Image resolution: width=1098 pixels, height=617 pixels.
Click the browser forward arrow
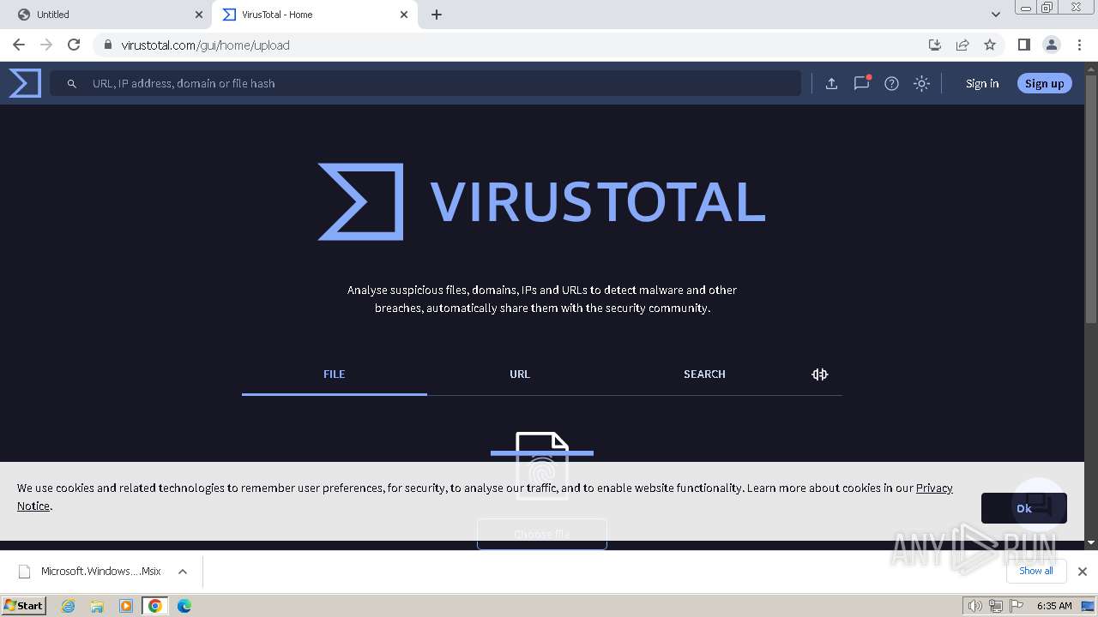46,45
